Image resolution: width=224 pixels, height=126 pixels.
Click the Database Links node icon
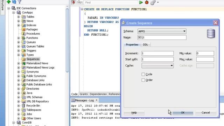pos(23,80)
